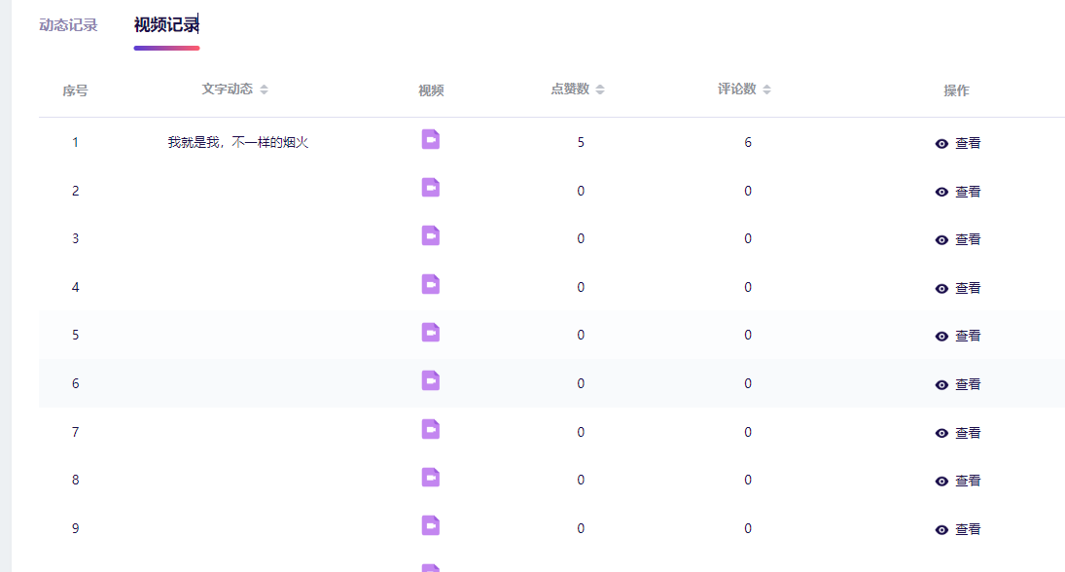The width and height of the screenshot is (1065, 572).
Task: Click the 视频 column header
Action: [431, 90]
